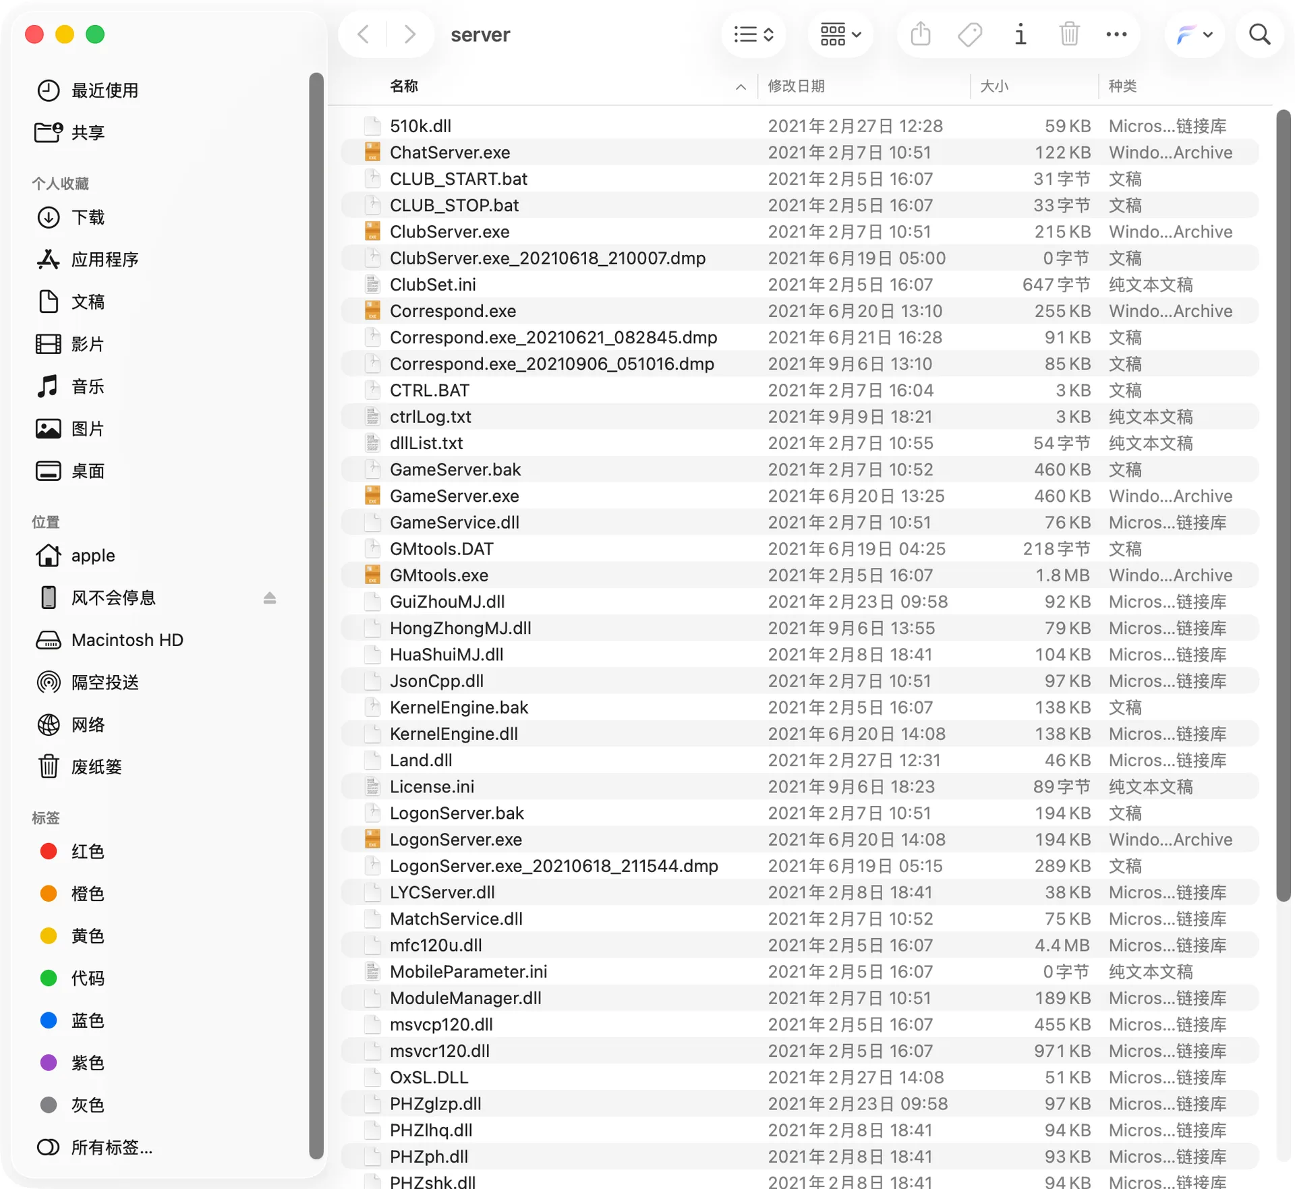
Task: Go forward with the right chevron
Action: [409, 34]
